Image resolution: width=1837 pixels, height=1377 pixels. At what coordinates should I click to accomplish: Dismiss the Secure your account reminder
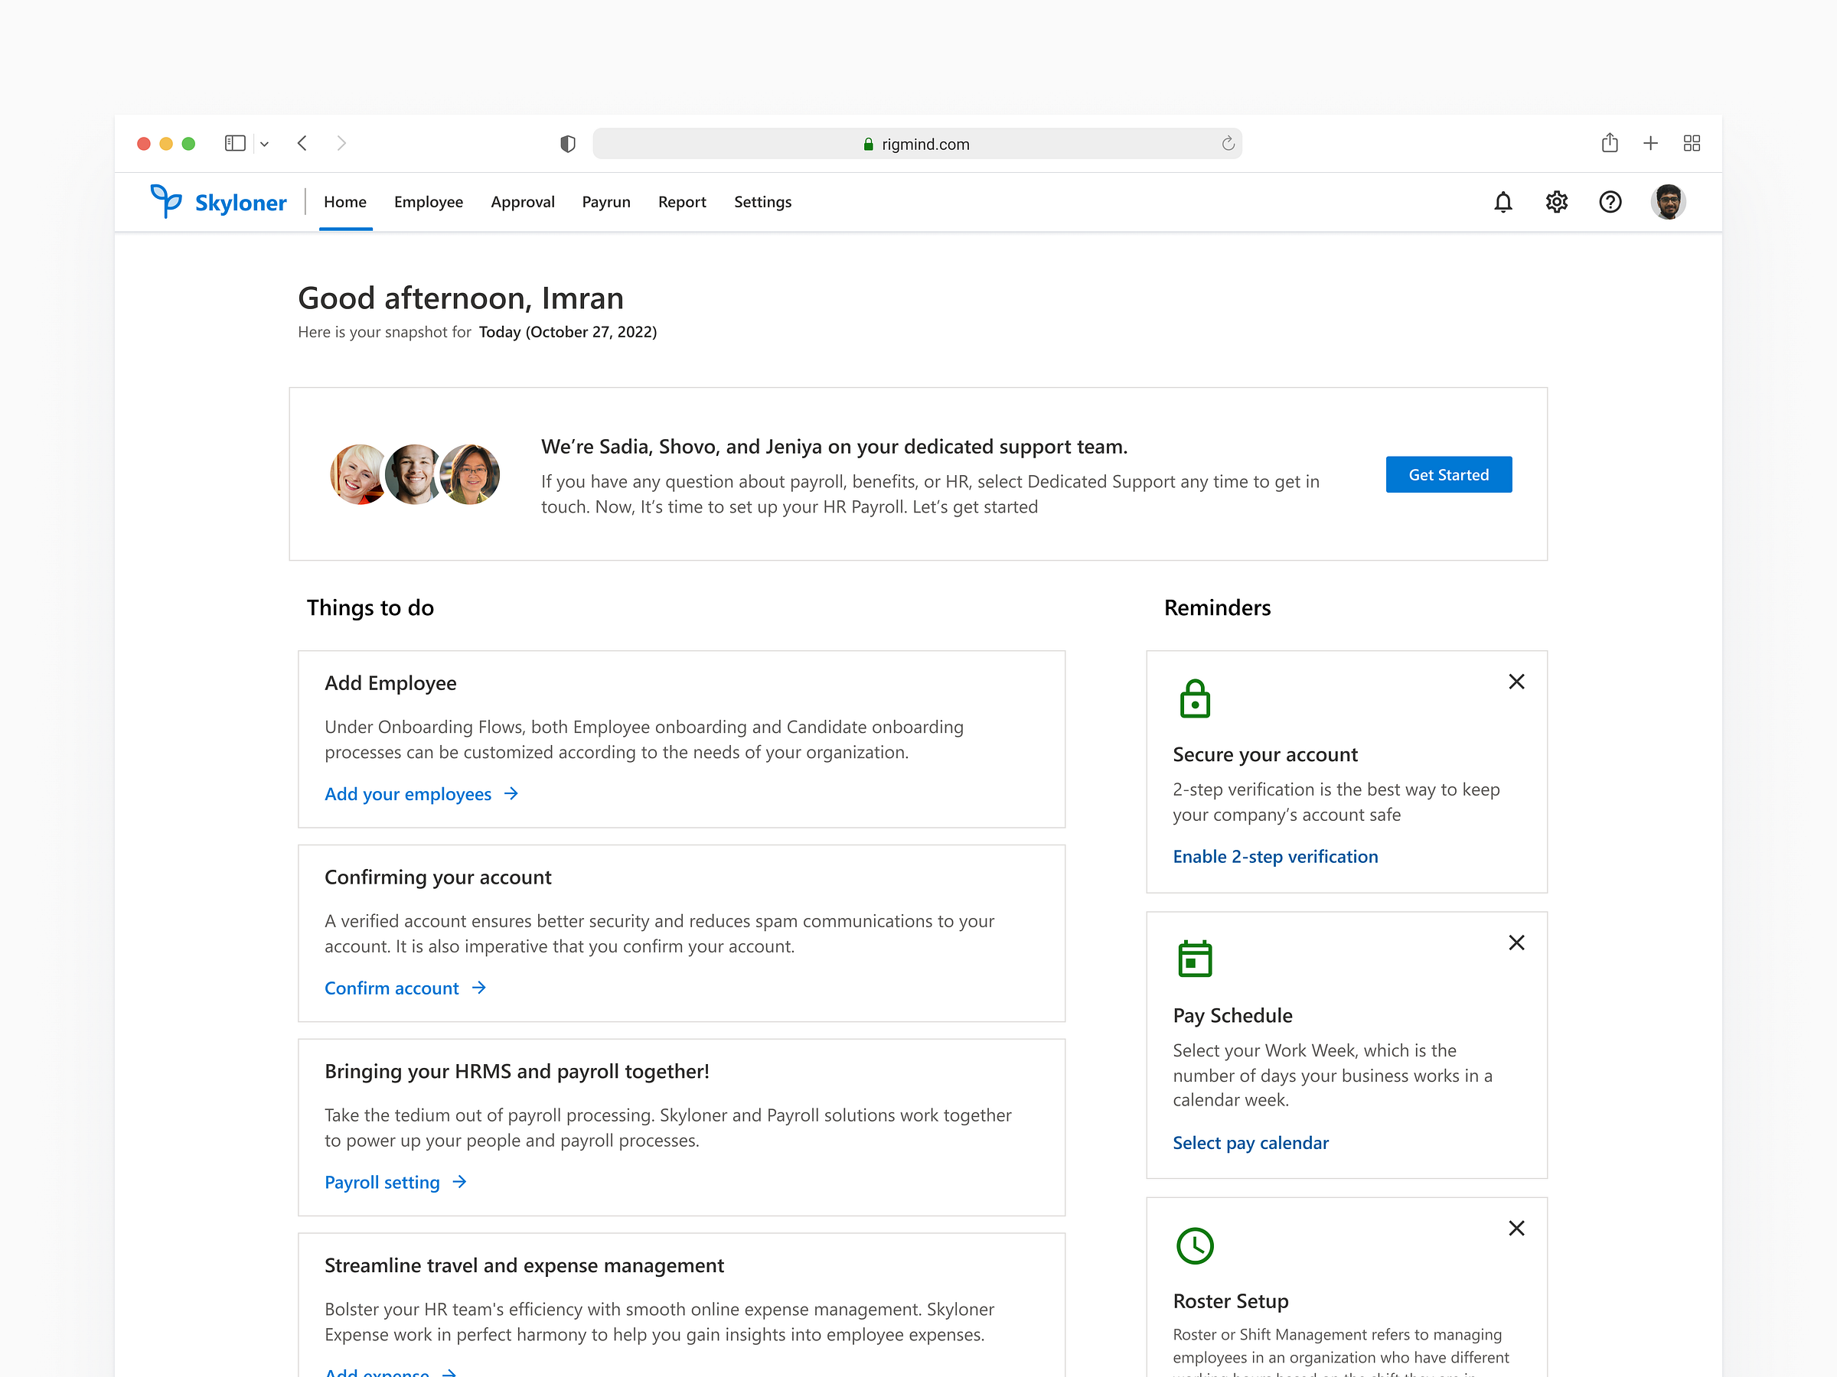[1516, 681]
